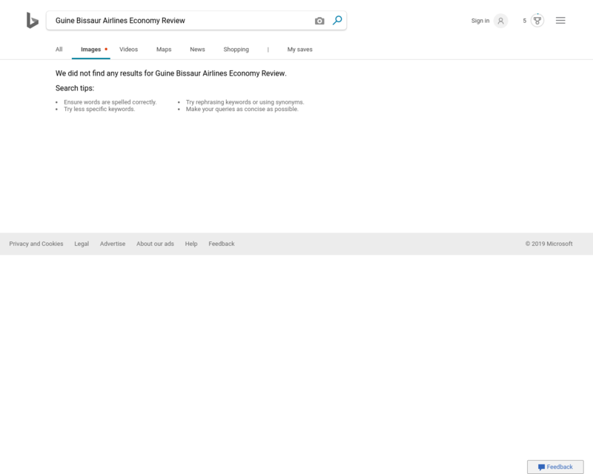Screen dimensions: 593x474
Task: Switch to the All tab
Action: [x=59, y=50]
